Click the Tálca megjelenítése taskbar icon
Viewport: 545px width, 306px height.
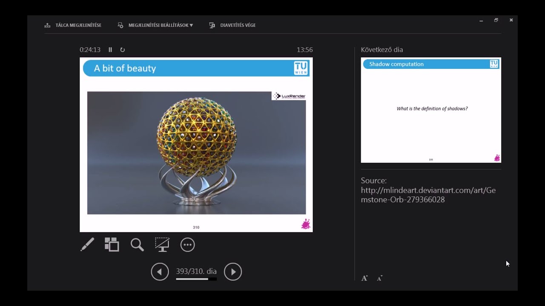coord(47,25)
